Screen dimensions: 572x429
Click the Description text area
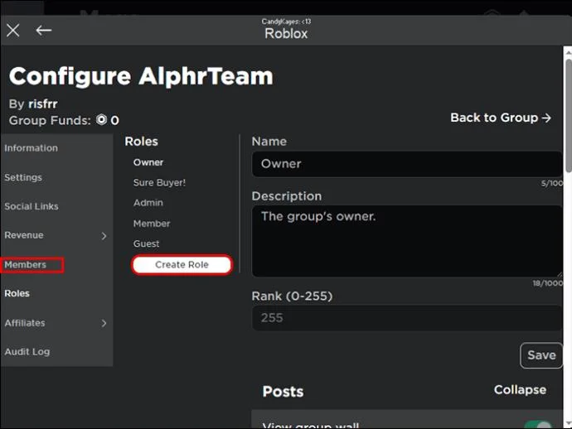pyautogui.click(x=407, y=241)
